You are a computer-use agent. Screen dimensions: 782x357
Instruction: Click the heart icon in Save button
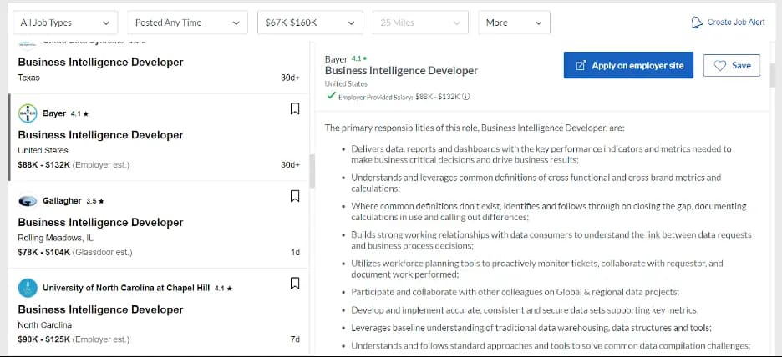[719, 66]
